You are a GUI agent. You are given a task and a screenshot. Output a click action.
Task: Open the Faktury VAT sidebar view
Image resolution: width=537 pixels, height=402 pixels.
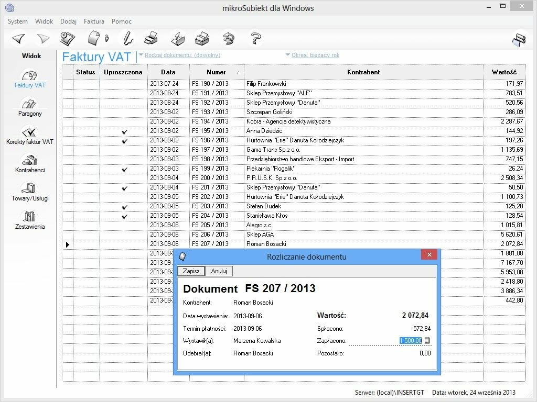(30, 80)
